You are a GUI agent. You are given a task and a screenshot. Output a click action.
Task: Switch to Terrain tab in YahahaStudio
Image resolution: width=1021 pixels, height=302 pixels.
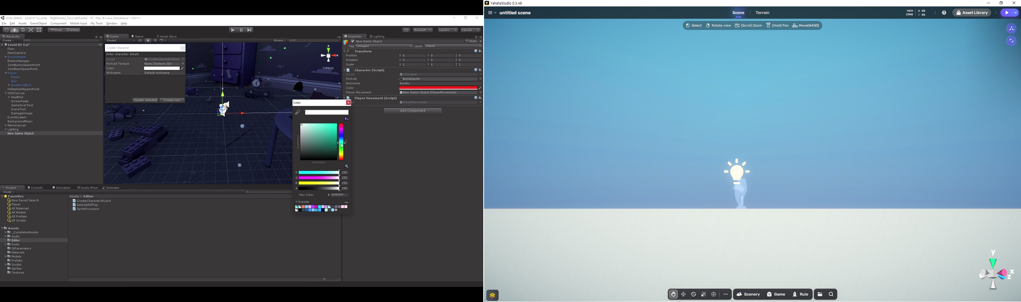(x=762, y=13)
